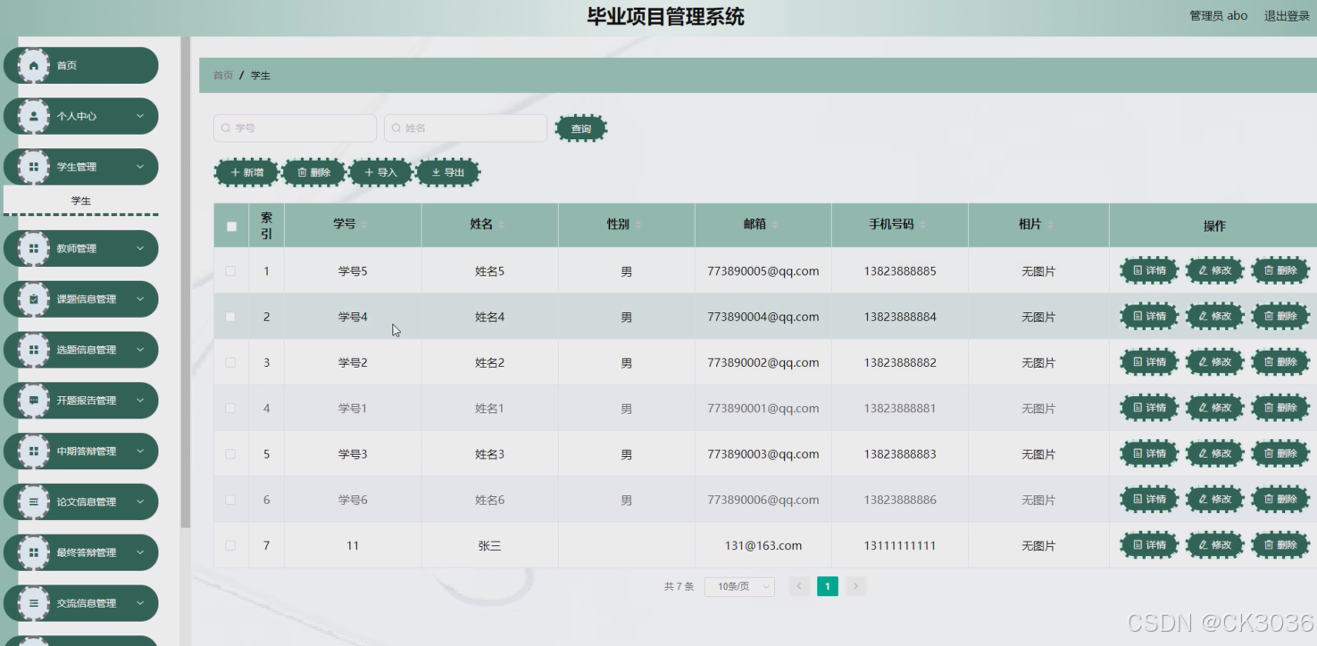The image size is (1317, 646).
Task: Click the chat icon for 开题报告管理
Action: [34, 400]
